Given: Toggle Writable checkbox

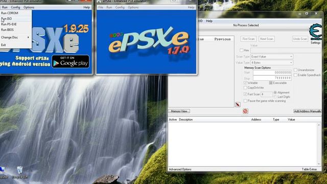Looking at the screenshot, I should point(245,83).
